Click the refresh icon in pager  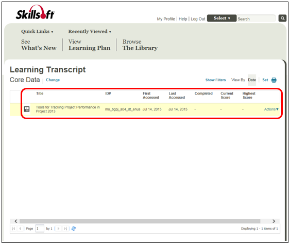pos(74,229)
